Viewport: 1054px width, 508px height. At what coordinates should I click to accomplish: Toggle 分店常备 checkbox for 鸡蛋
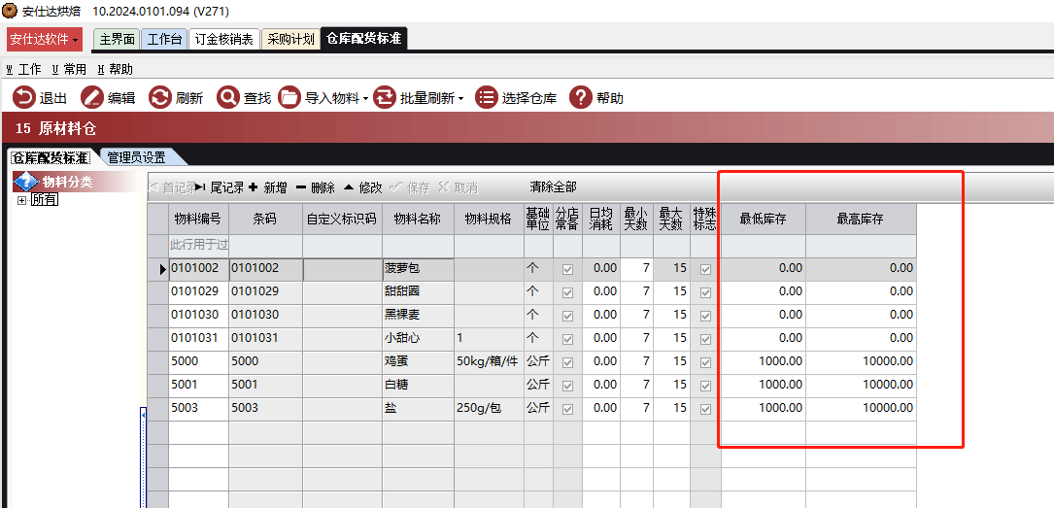click(x=568, y=363)
